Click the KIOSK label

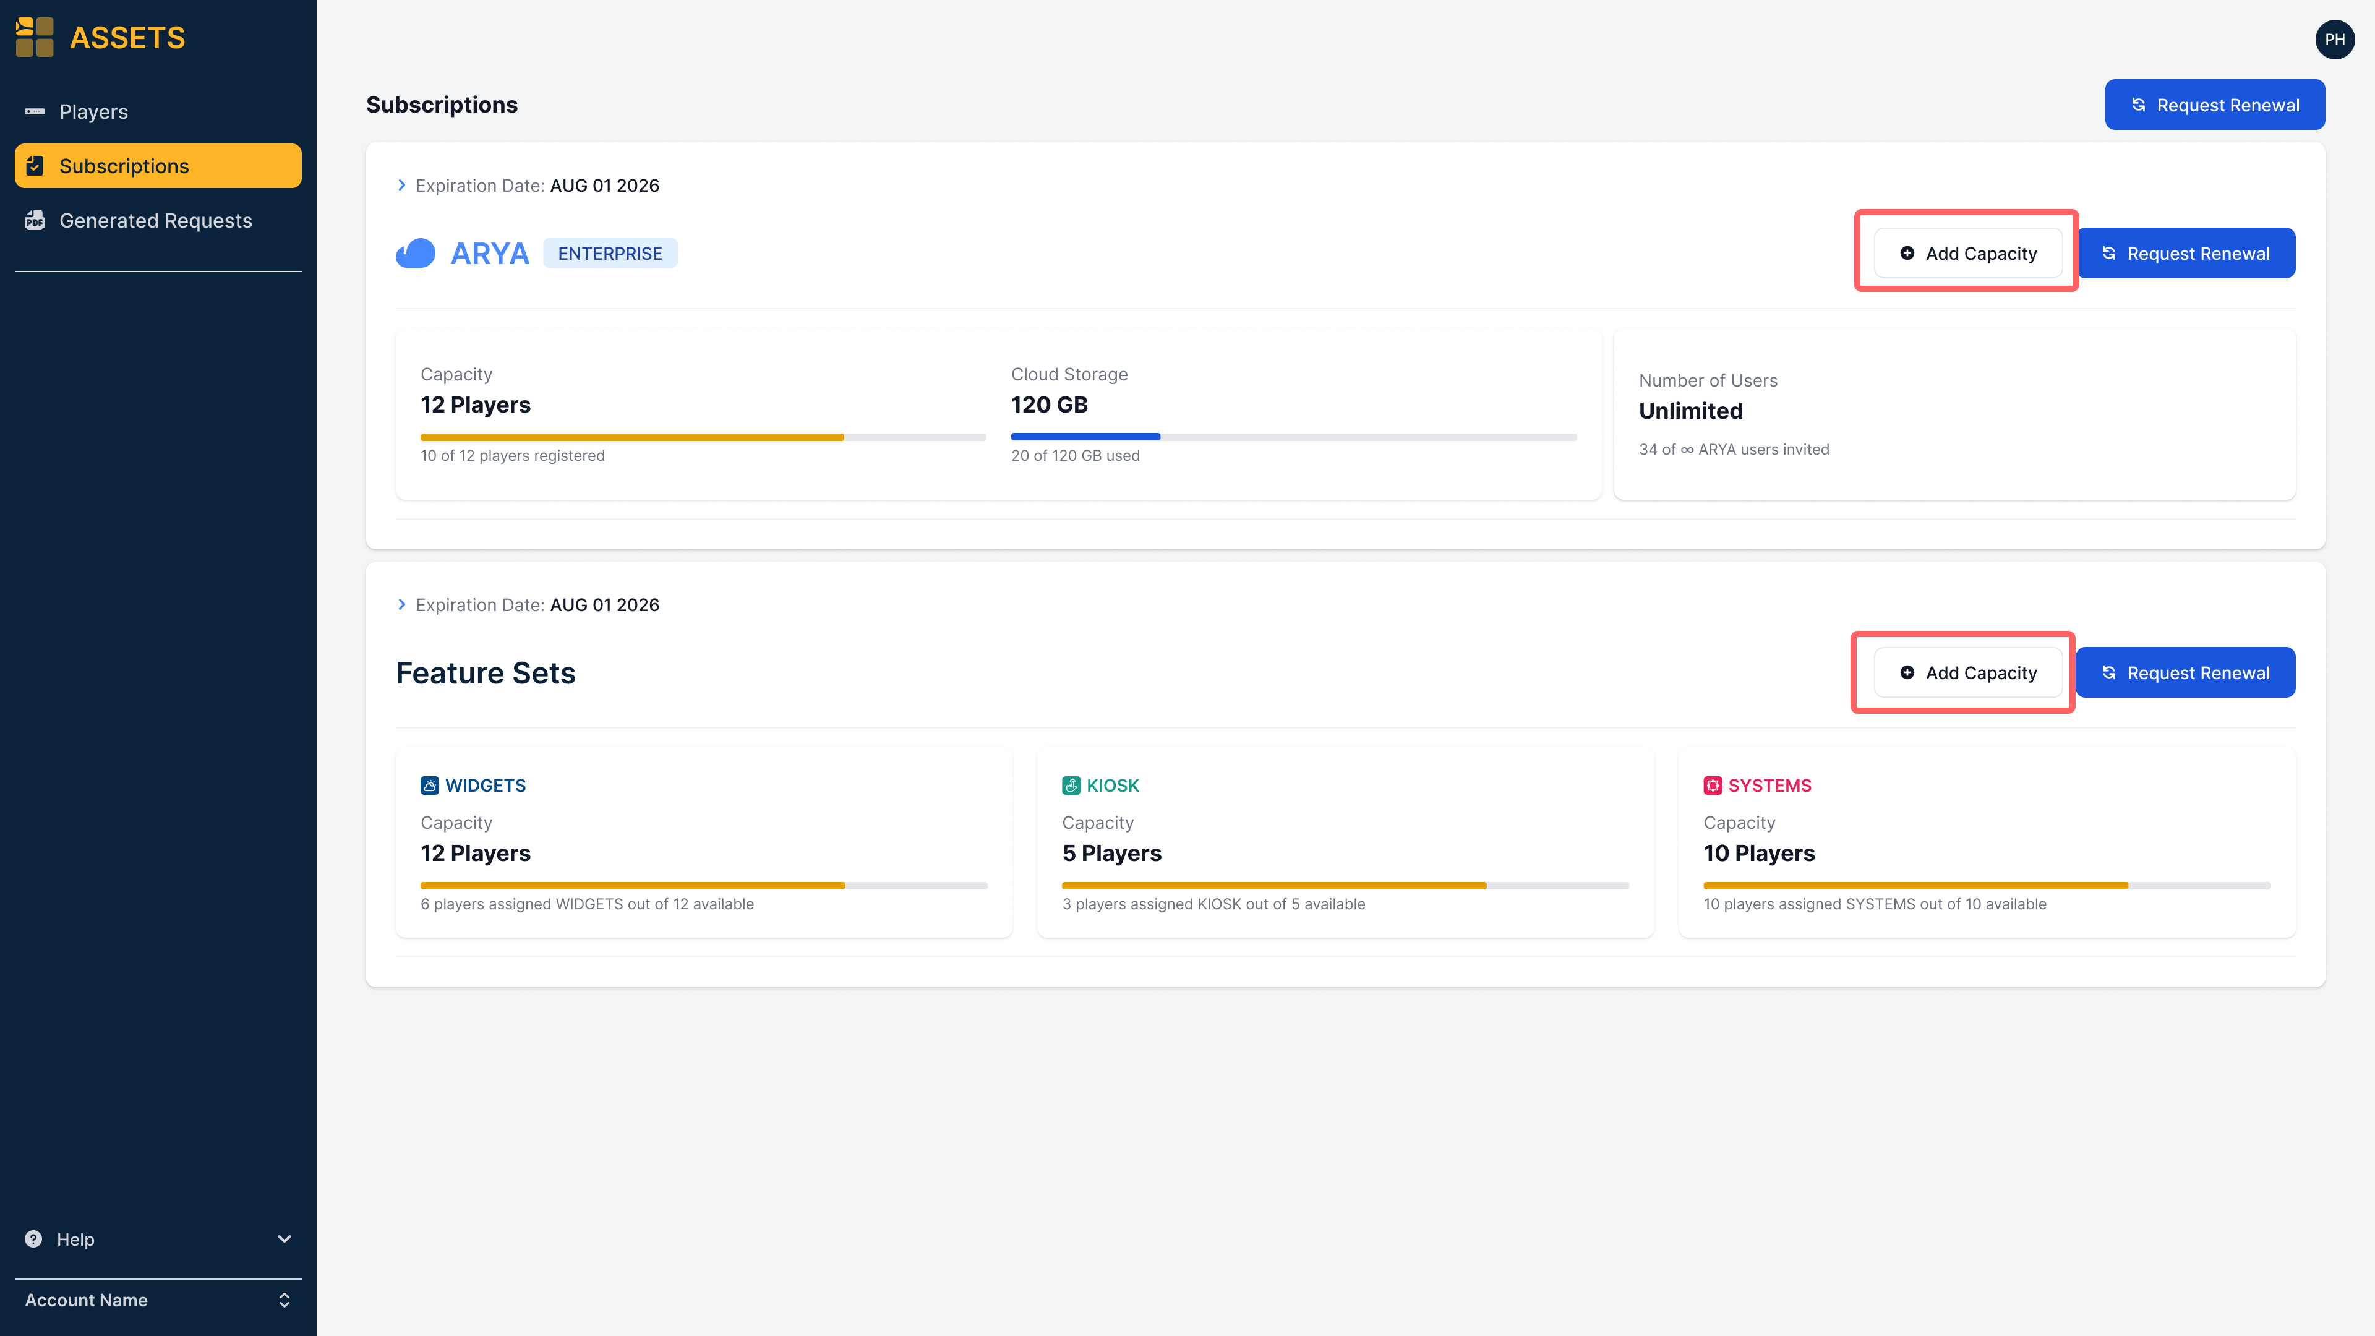(1113, 785)
